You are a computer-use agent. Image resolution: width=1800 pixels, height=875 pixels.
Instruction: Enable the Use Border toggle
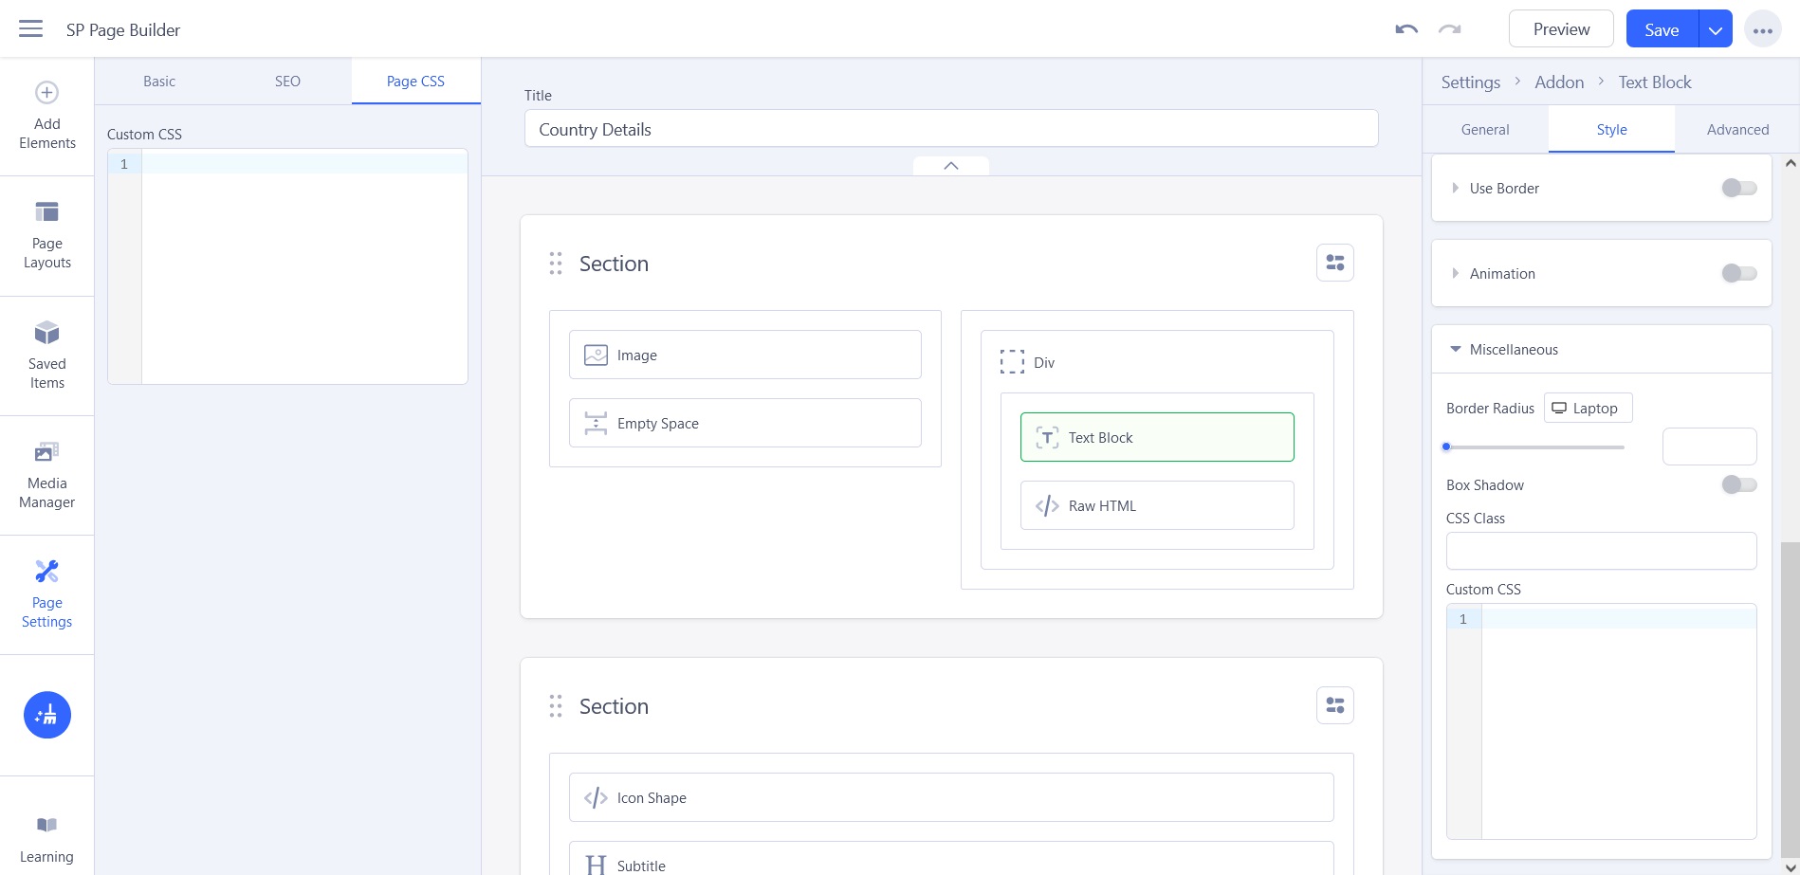[1738, 188]
